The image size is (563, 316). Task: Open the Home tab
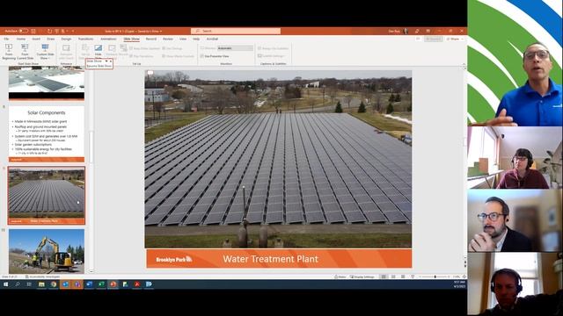pos(21,39)
